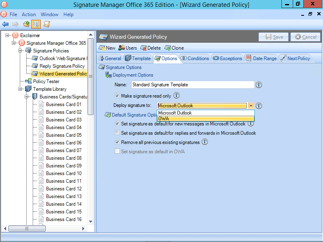Toggle the console tree view toolbar icon
The height and width of the screenshot is (242, 323).
point(36,24)
